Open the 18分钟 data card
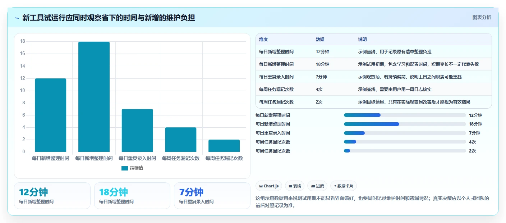The image size is (506, 223). [132, 196]
